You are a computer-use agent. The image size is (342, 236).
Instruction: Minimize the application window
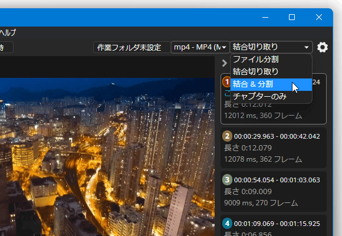coord(265,17)
